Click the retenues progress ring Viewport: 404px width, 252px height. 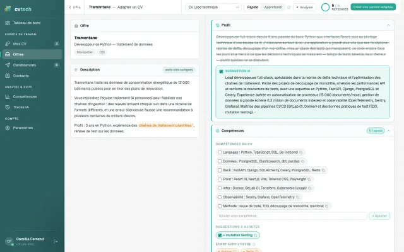pos(325,7)
